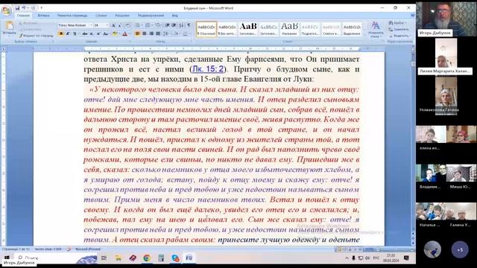Viewport: 477px width, 268px height.
Task: Toggle Underline formatting
Action: click(75, 33)
